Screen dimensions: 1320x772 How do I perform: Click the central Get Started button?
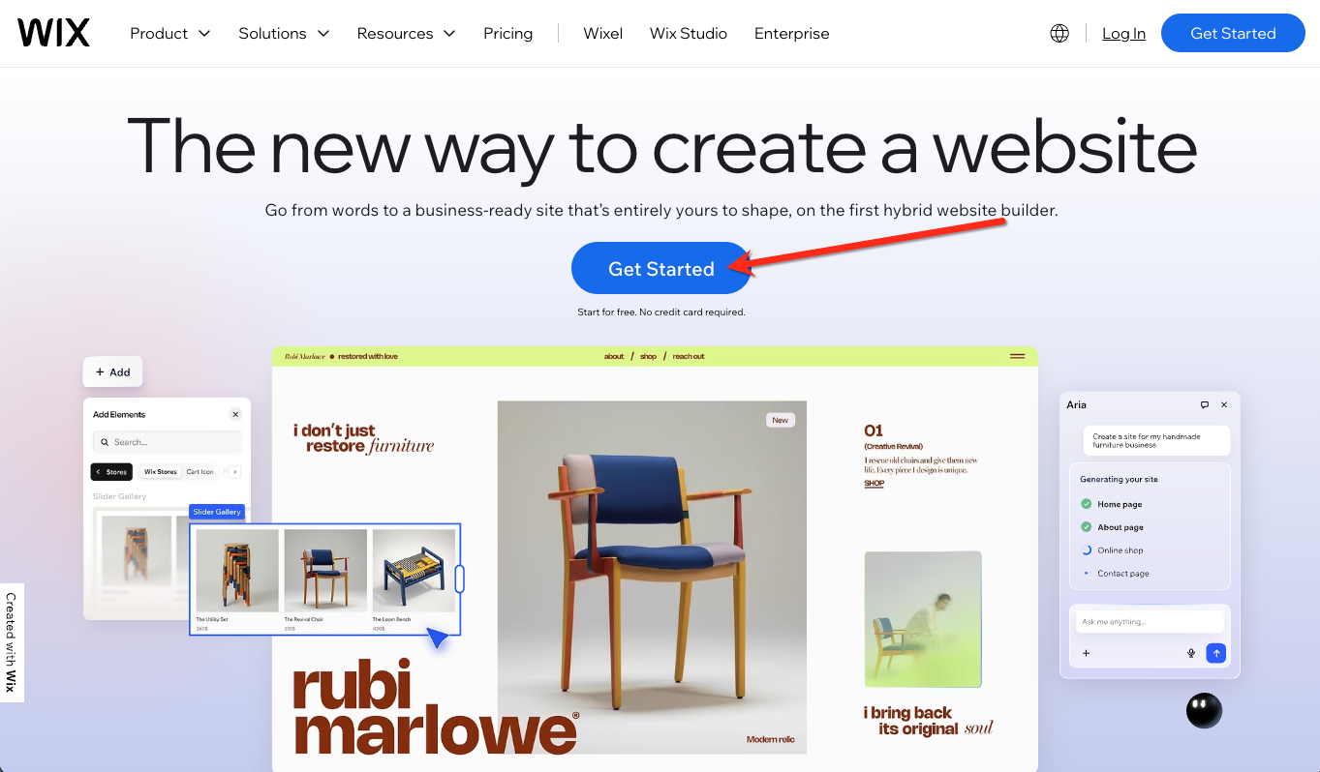pyautogui.click(x=661, y=268)
